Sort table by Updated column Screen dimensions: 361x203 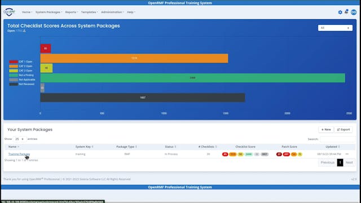333,147
